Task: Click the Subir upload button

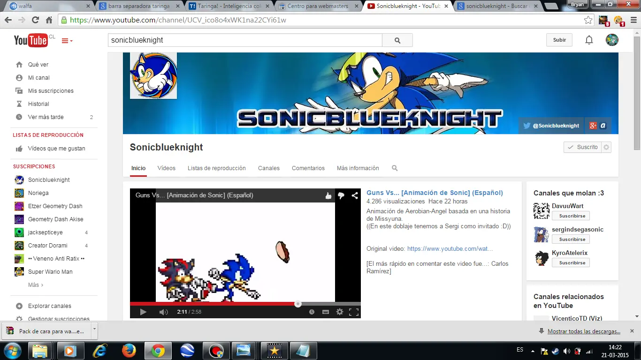Action: (559, 40)
